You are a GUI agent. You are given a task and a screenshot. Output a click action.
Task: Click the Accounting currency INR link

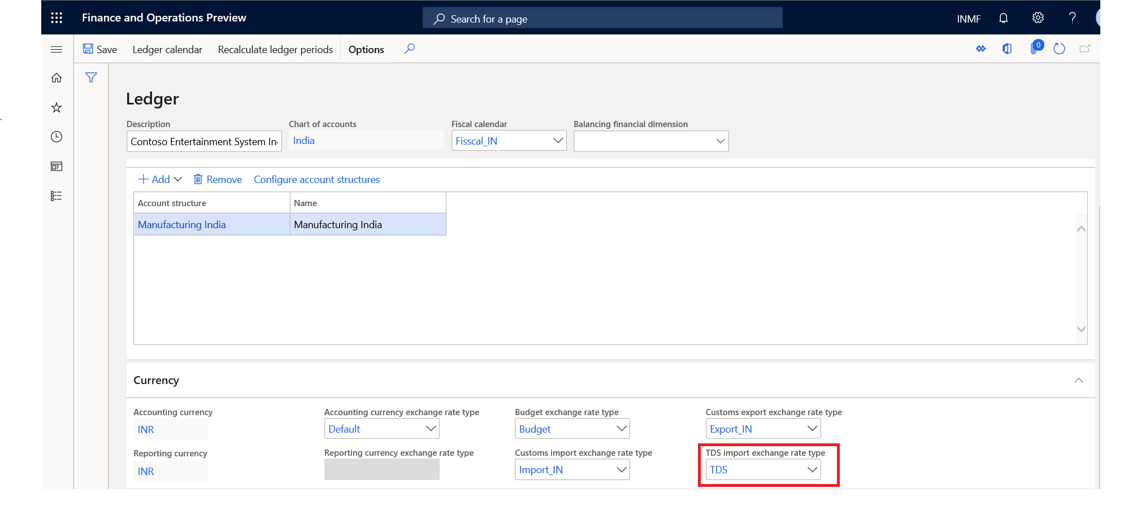[146, 430]
